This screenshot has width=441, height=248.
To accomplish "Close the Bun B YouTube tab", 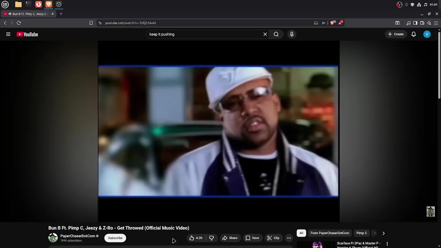I will tap(53, 14).
